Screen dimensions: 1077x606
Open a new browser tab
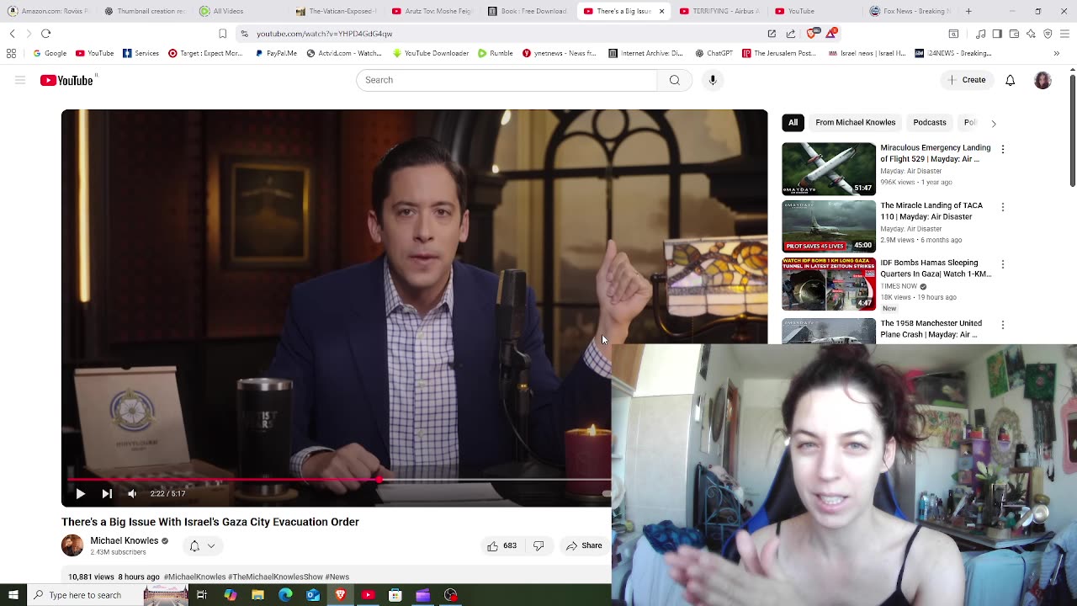pyautogui.click(x=968, y=11)
